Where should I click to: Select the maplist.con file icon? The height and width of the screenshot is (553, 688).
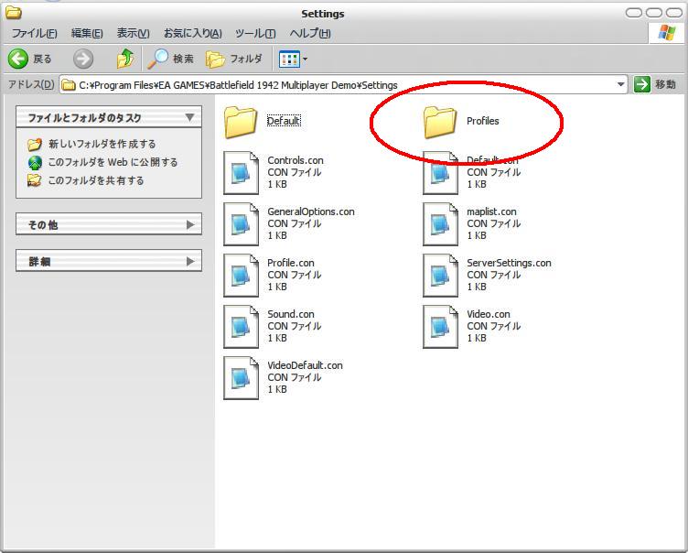pos(440,224)
